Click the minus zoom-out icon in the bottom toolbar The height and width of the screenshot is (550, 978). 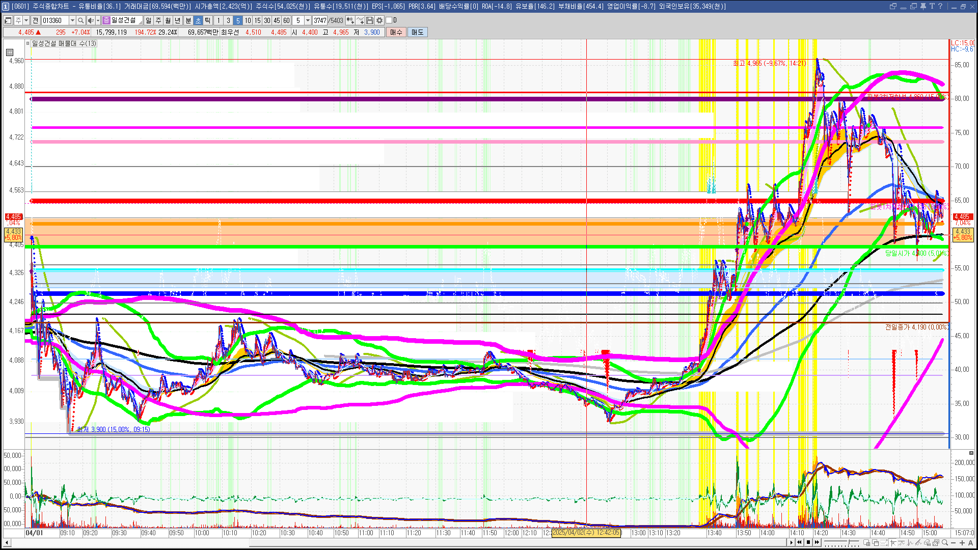(954, 543)
